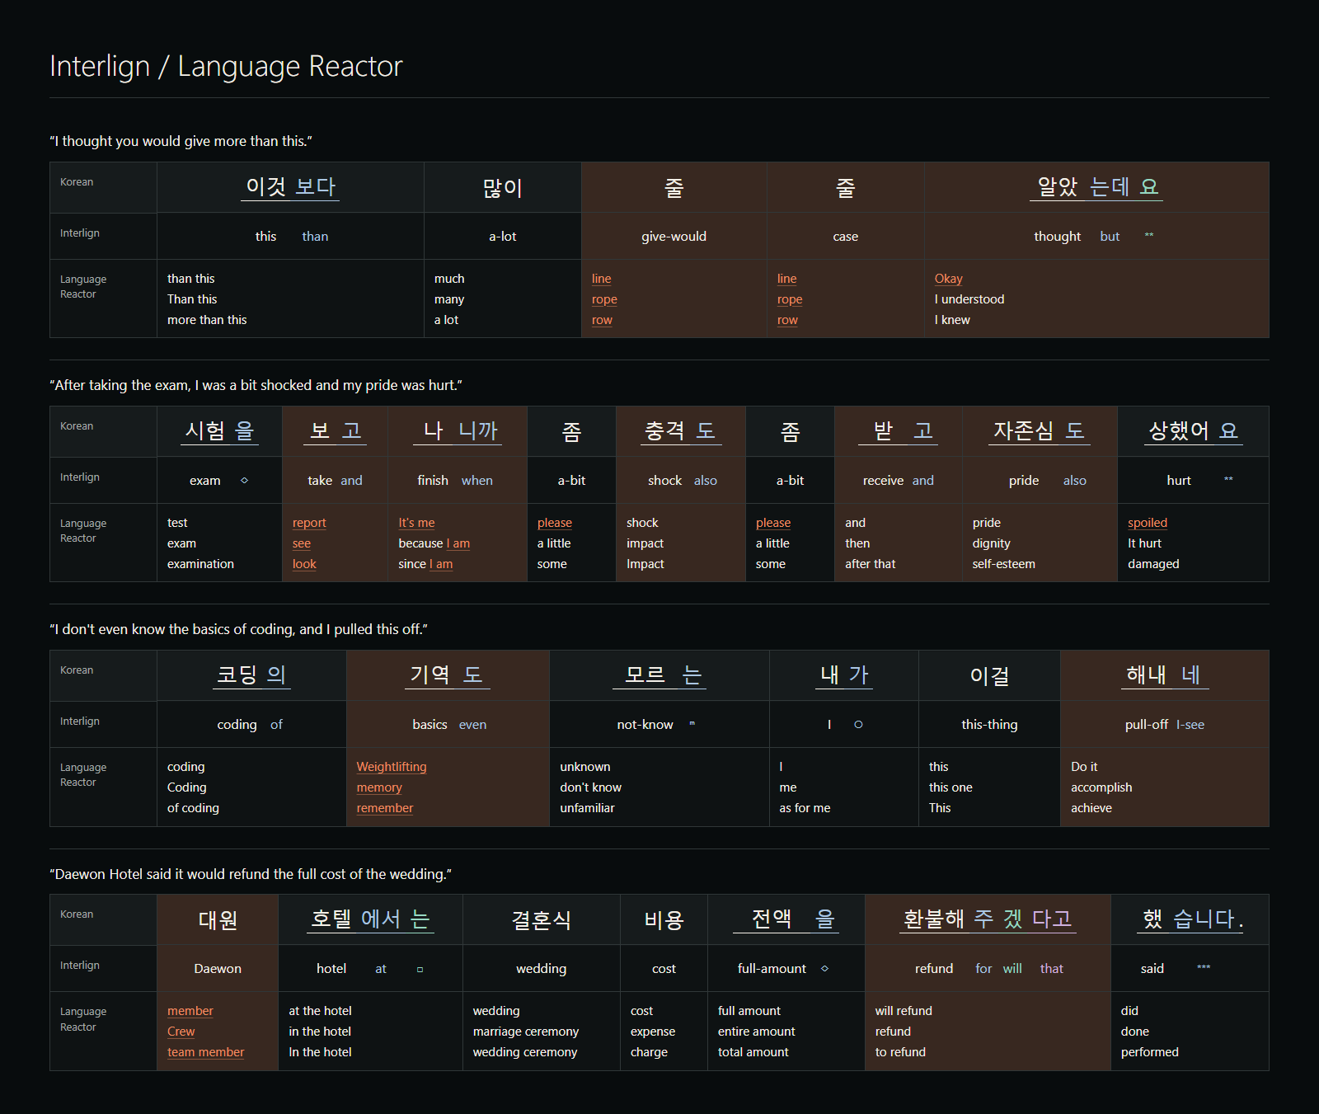Image resolution: width=1319 pixels, height=1114 pixels.
Task: Select Korean word 코딩 의
Action: click(x=251, y=675)
